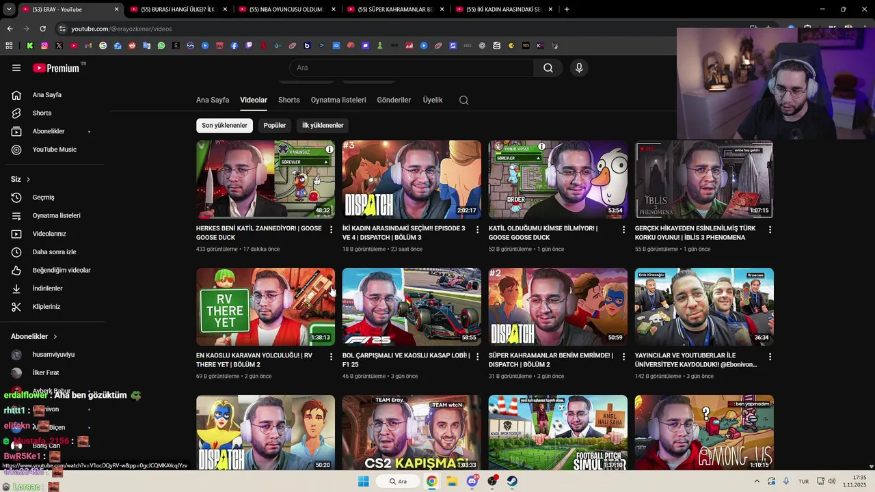The image size is (875, 492).
Task: Click the Ara search input field
Action: click(x=412, y=68)
